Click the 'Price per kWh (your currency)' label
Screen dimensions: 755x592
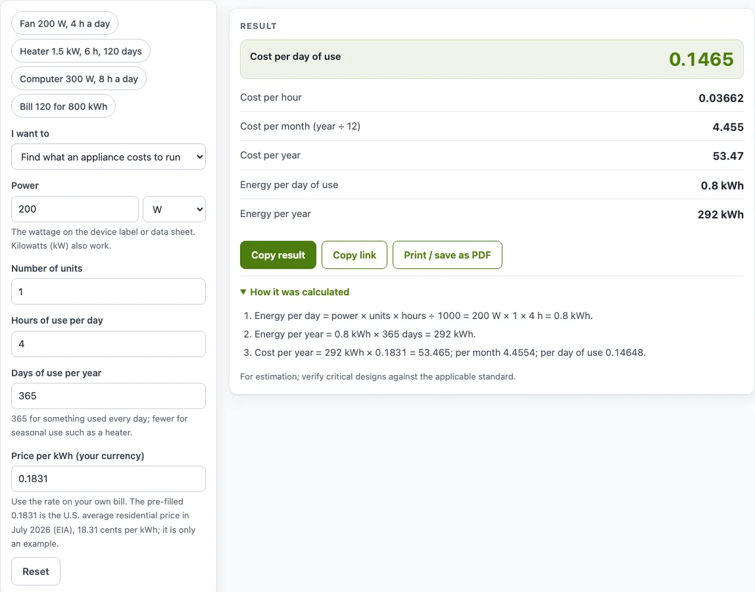tap(78, 456)
